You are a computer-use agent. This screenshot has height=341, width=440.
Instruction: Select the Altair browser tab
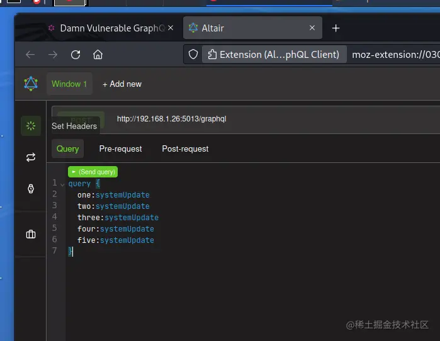click(x=252, y=28)
